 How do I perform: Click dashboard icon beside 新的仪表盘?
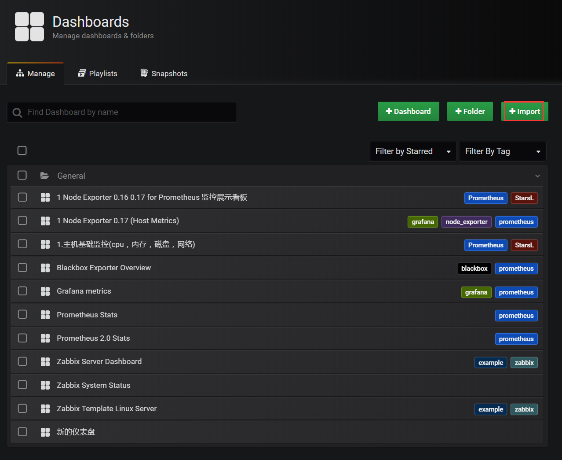(45, 432)
